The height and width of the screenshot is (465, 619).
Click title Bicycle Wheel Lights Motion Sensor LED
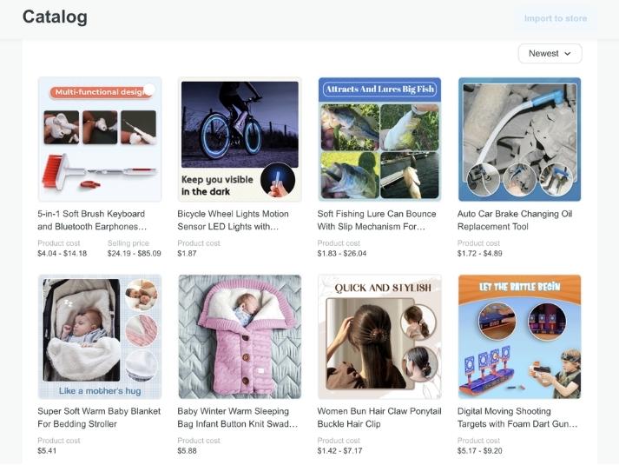click(x=233, y=220)
